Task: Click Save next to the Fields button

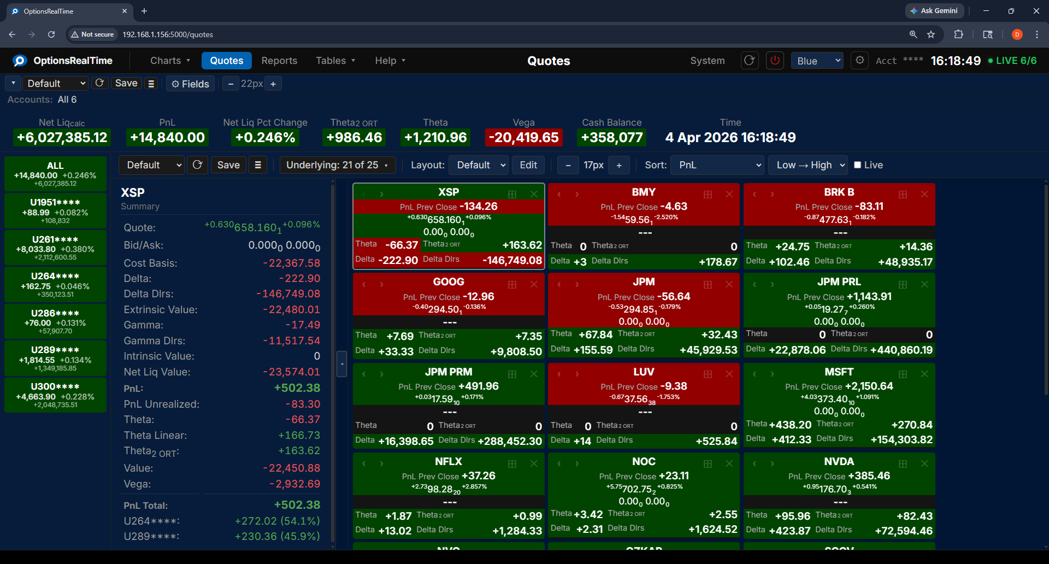Action: 126,83
